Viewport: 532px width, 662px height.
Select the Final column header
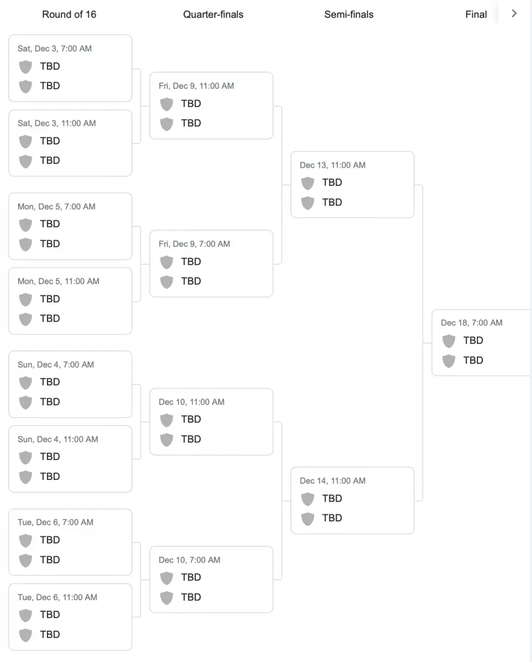pyautogui.click(x=476, y=14)
